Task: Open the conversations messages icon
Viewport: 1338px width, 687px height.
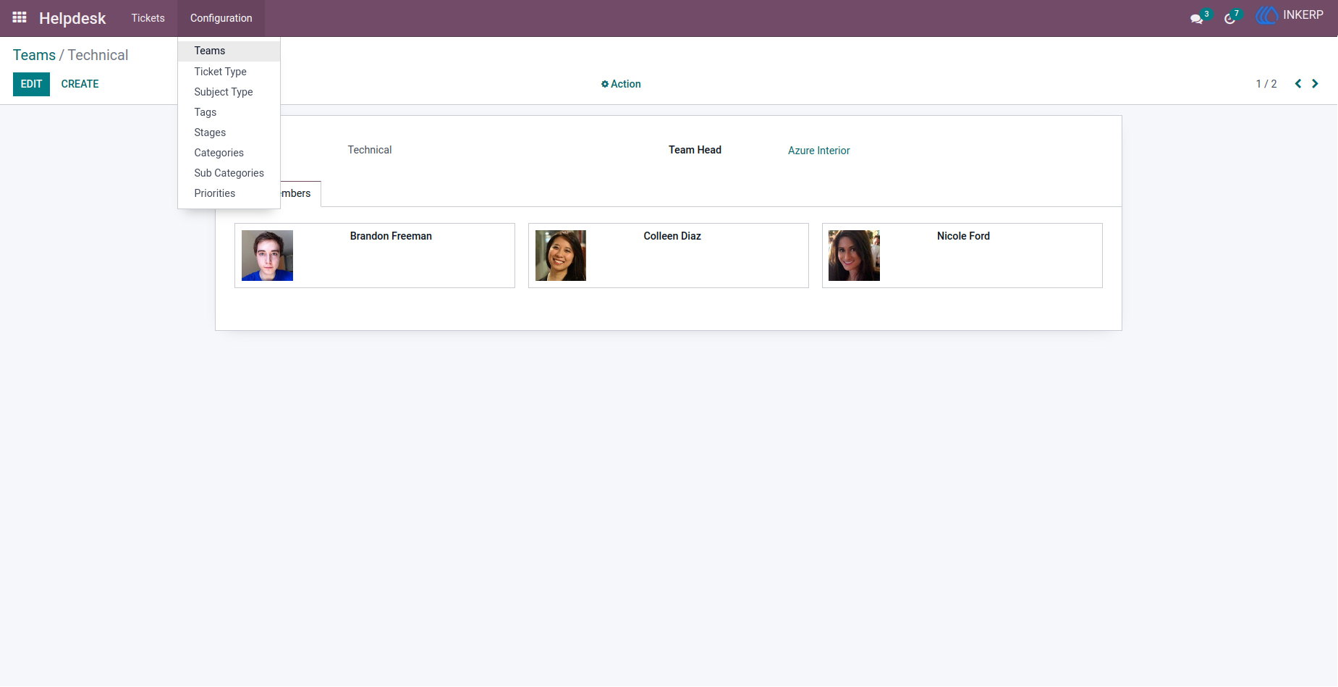Action: click(x=1196, y=18)
